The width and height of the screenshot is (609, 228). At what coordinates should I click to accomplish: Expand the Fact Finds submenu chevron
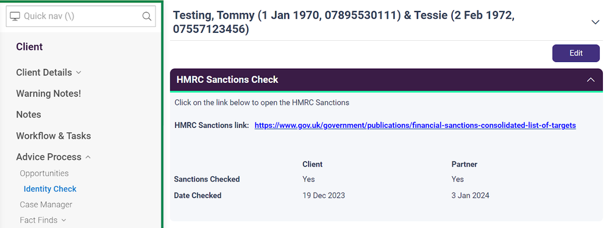63,220
